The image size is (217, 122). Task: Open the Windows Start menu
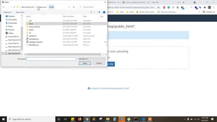(3, 119)
